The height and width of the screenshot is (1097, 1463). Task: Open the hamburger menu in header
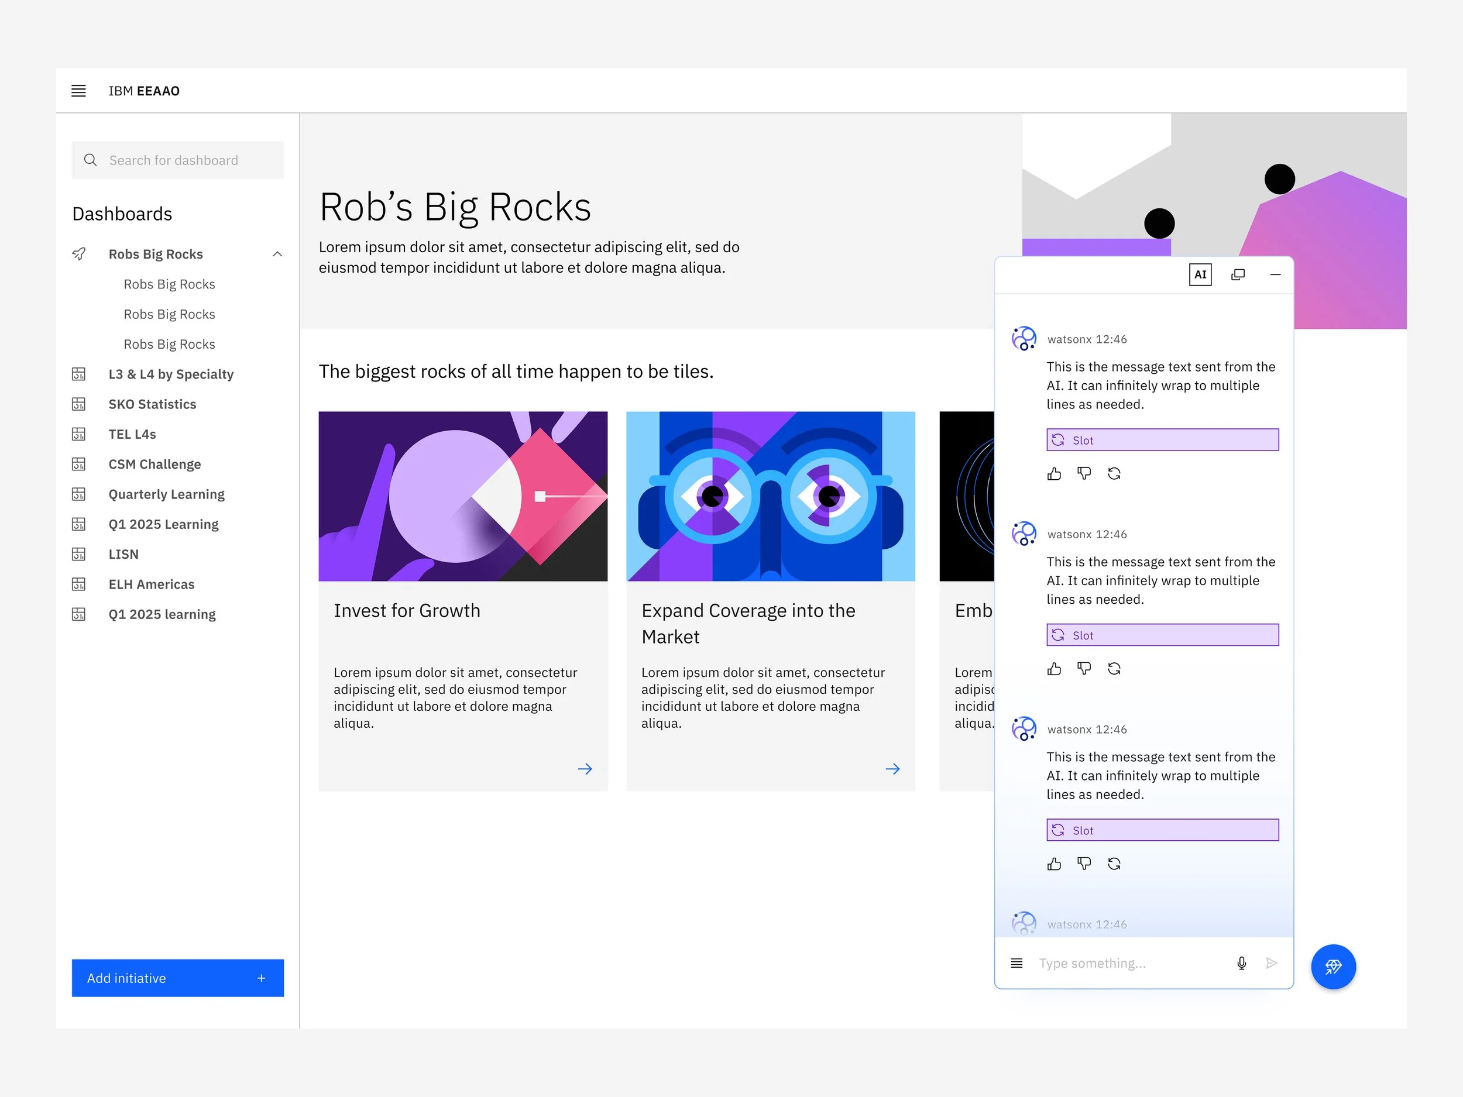(78, 91)
